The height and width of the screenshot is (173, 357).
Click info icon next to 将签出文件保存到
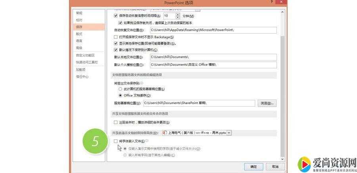[x=142, y=83]
